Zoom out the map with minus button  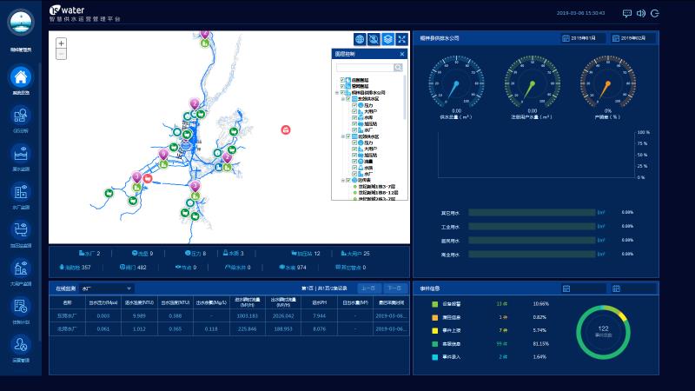[61, 54]
